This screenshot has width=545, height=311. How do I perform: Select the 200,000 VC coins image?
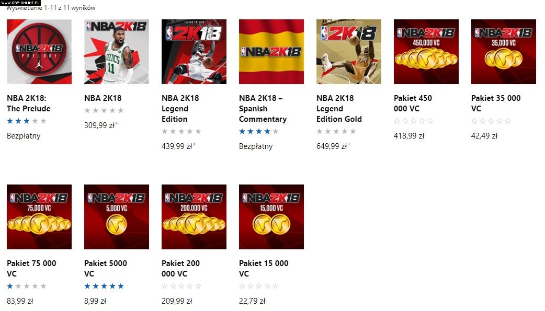click(194, 217)
